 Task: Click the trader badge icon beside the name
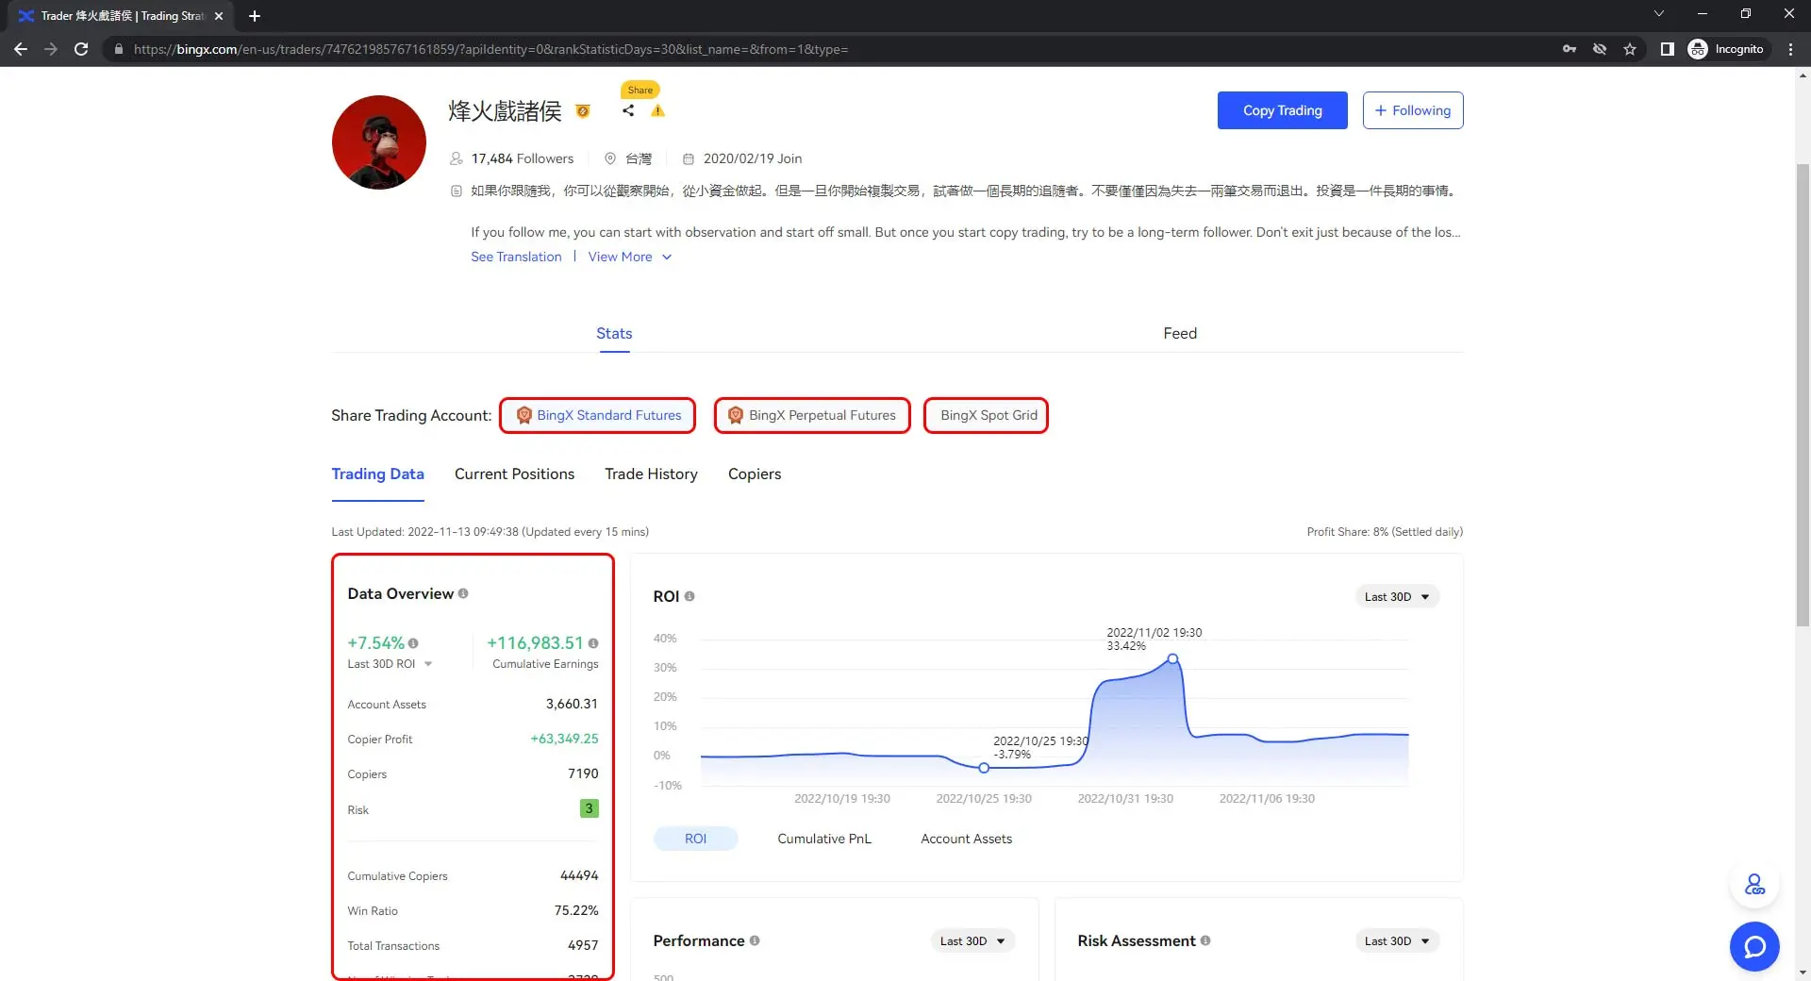click(583, 111)
